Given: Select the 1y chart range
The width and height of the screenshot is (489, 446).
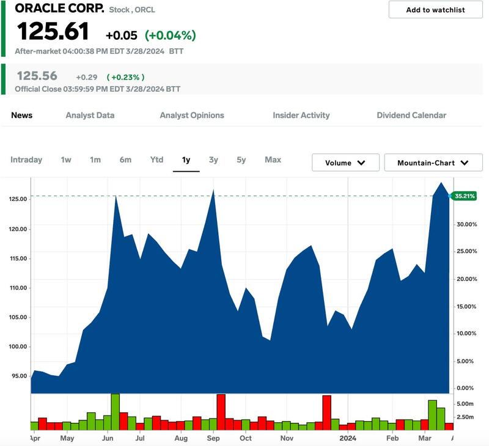Looking at the screenshot, I should pyautogui.click(x=186, y=160).
